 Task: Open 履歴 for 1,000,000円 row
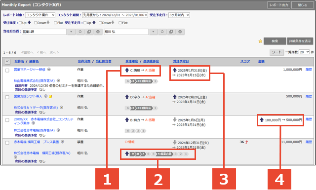pos(309,70)
